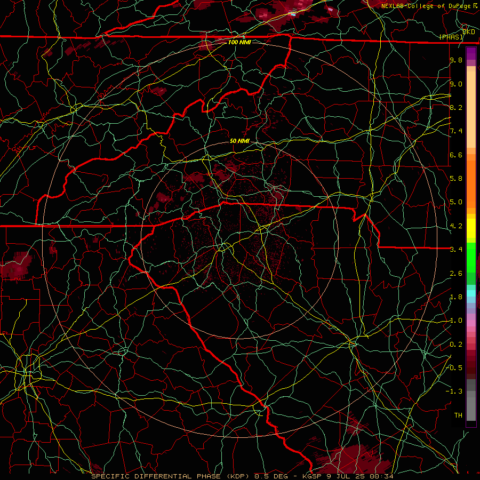Click the 3.4 value on color scale
480x480 pixels.
456,250
